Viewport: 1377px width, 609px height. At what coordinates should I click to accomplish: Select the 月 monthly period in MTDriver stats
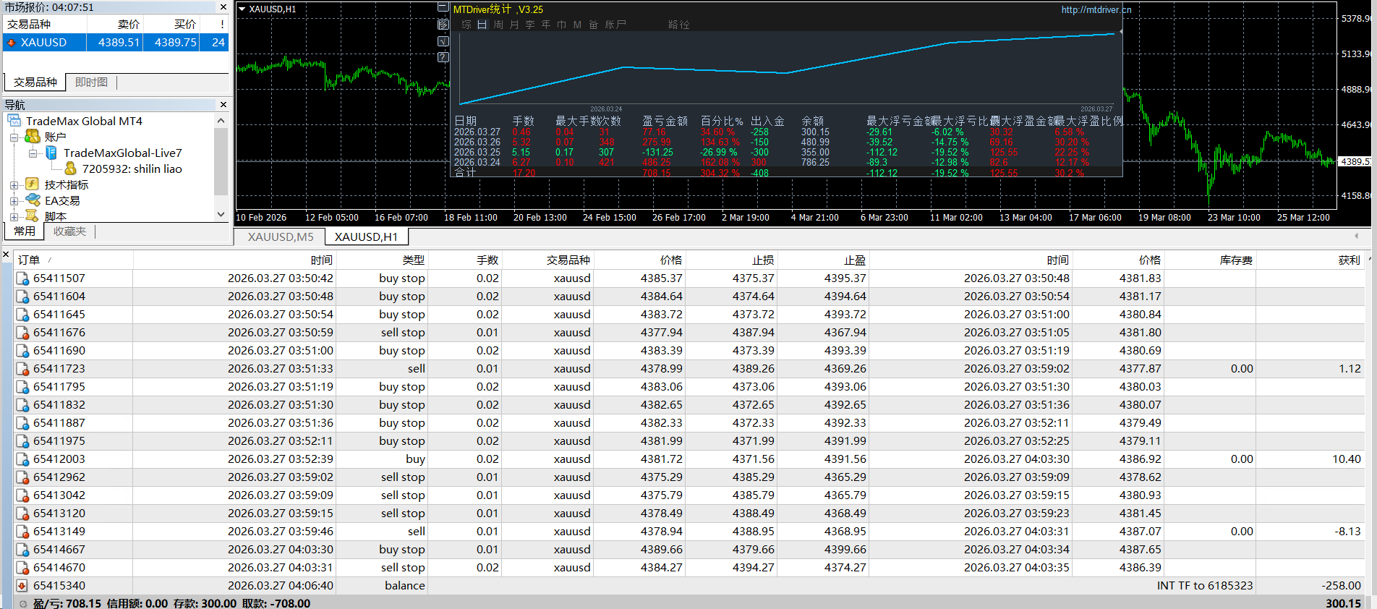pos(514,25)
